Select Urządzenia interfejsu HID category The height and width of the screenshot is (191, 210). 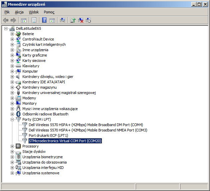coord(43,168)
